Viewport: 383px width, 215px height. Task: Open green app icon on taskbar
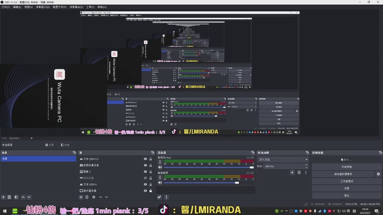tap(15, 211)
